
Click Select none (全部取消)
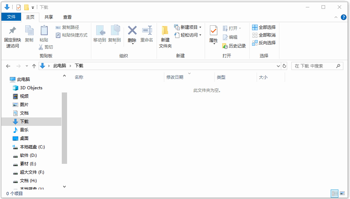(x=264, y=35)
